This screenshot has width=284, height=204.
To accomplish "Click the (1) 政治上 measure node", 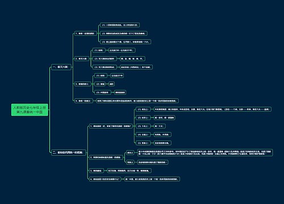I will click(143, 109).
